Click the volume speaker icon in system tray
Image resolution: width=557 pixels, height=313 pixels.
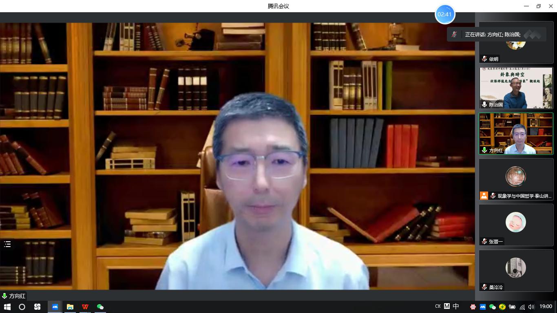coord(531,307)
